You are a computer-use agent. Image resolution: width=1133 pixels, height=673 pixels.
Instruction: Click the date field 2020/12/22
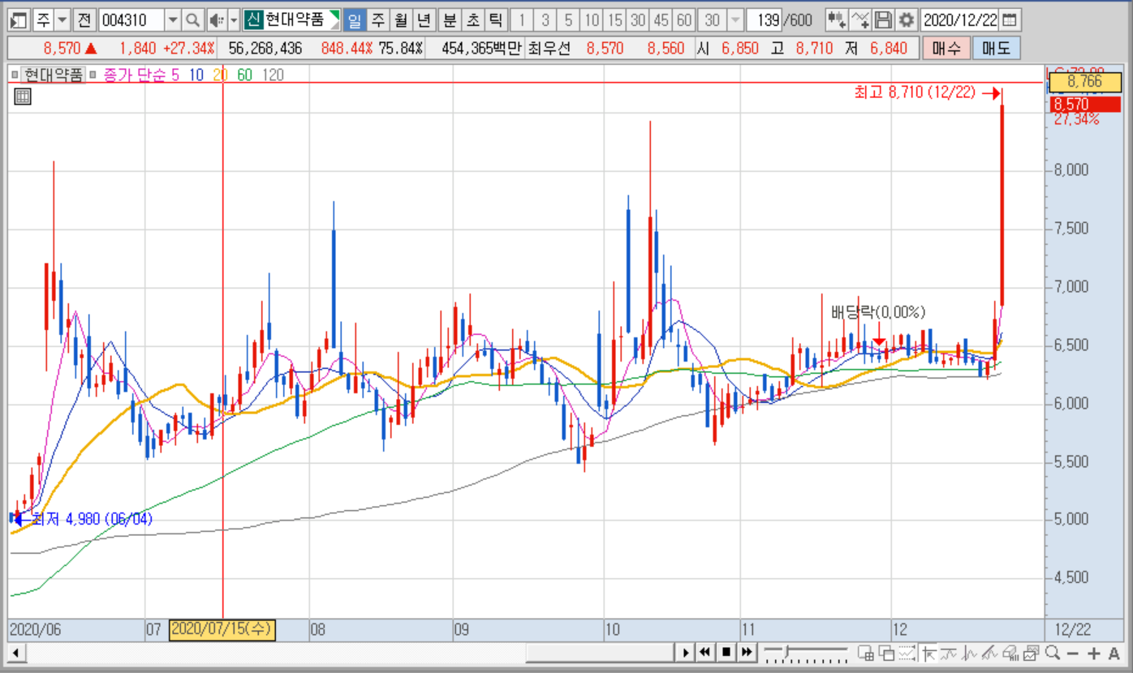tap(959, 20)
